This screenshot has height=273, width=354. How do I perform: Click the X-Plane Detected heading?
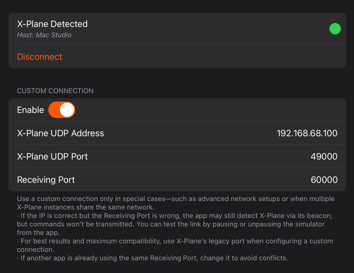point(52,24)
